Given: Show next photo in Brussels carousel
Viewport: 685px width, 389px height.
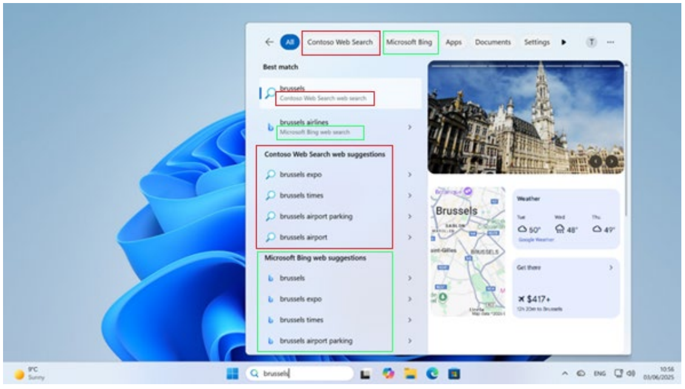Looking at the screenshot, I should [612, 161].
